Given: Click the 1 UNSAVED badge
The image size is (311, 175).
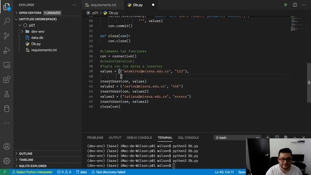Looking at the screenshot, I should pos(52,13).
